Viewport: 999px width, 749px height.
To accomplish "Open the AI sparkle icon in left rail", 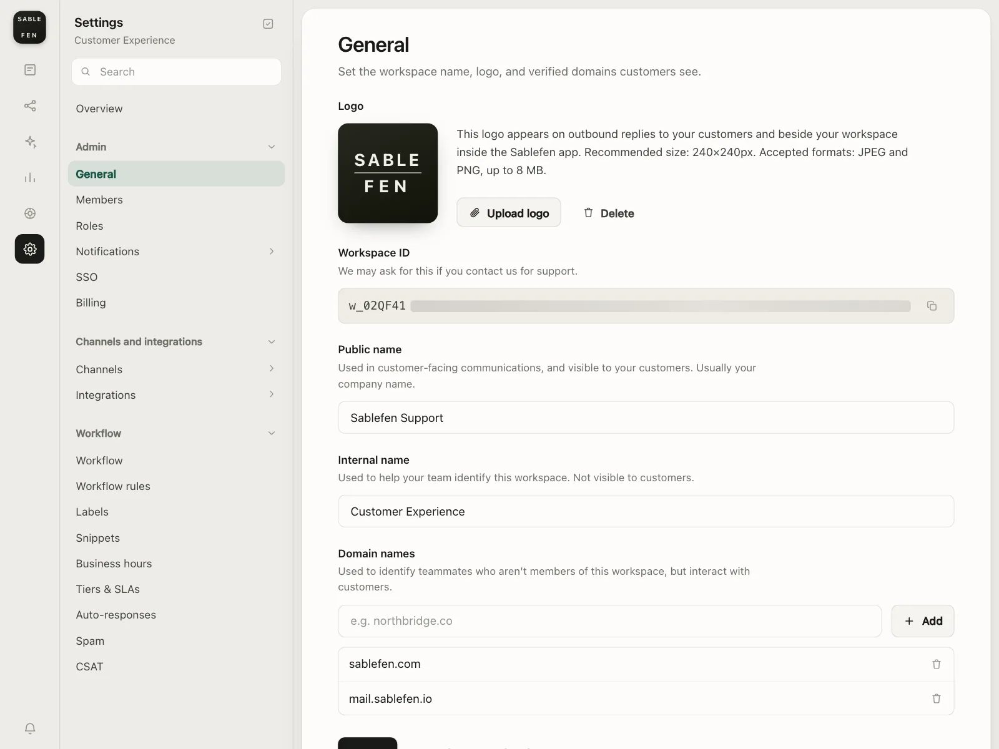I will (30, 142).
